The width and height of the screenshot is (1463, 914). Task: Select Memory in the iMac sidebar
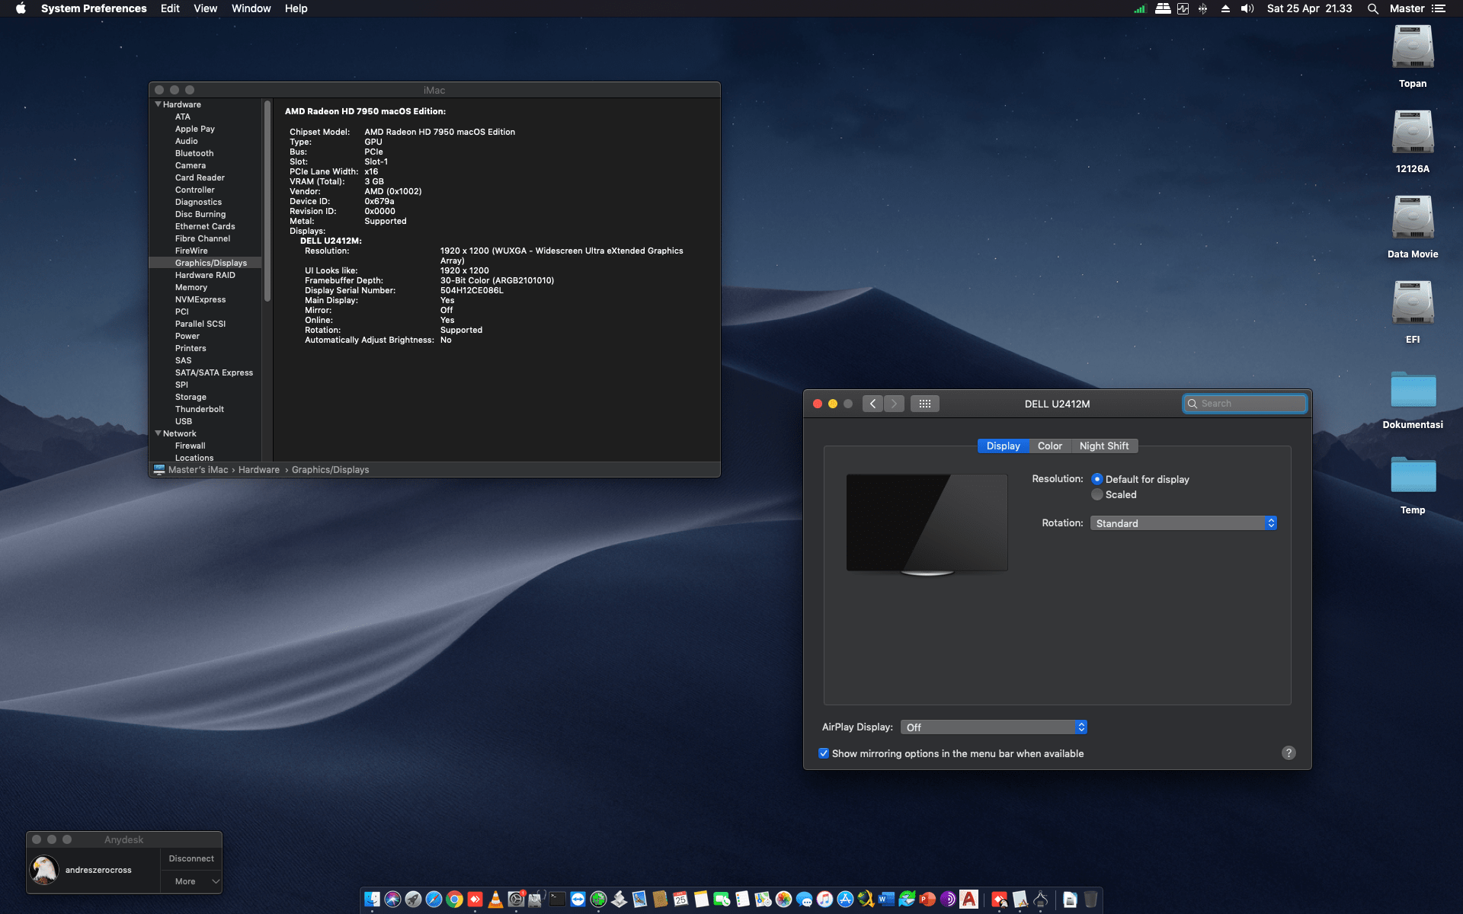[191, 287]
